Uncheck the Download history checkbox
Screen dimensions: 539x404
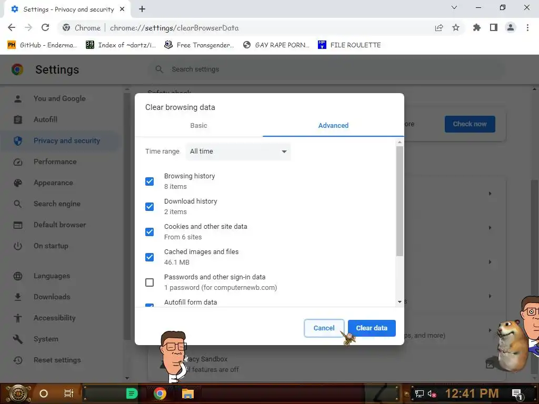(x=149, y=206)
